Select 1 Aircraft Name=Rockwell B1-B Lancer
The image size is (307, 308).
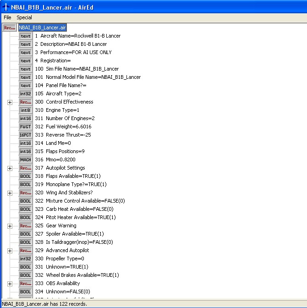pos(78,36)
